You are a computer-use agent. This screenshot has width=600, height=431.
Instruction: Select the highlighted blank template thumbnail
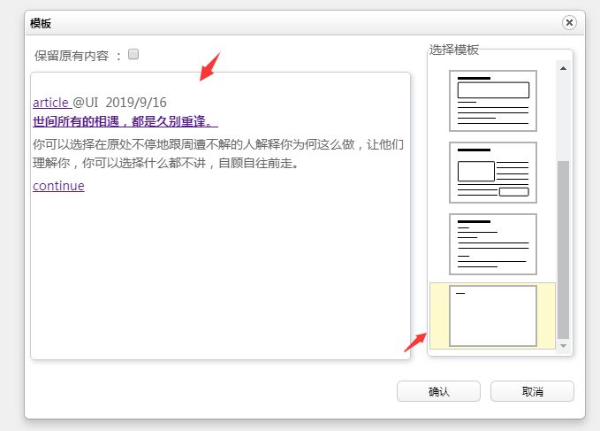click(493, 316)
